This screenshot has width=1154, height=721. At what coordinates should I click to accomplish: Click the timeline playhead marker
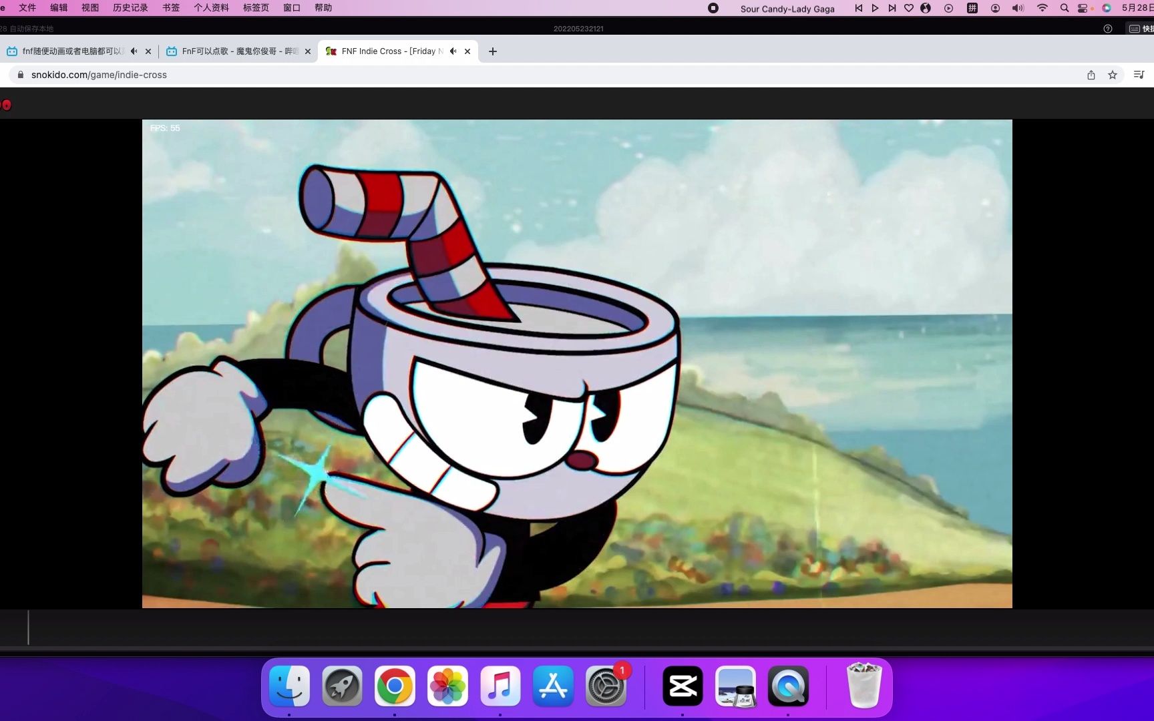point(28,628)
